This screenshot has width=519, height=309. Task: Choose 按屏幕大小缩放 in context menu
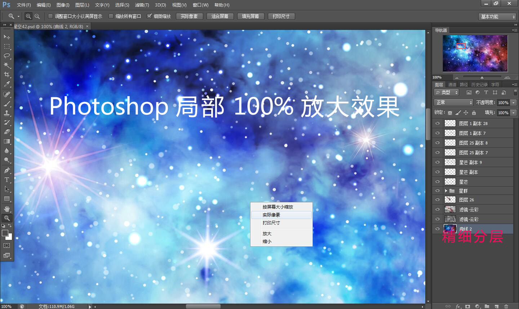tap(281, 207)
